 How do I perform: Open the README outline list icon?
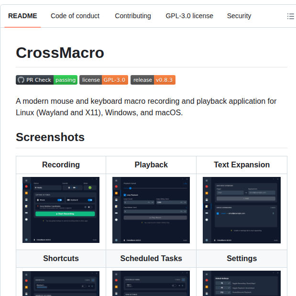coord(291,16)
